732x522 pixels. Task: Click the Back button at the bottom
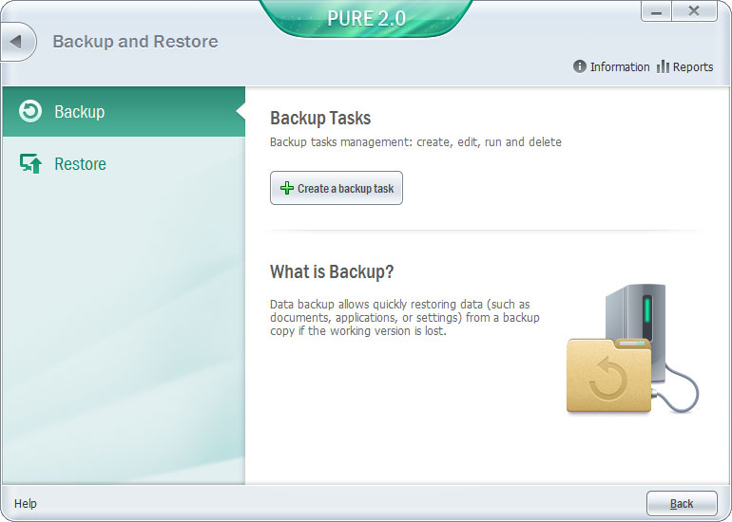[682, 503]
